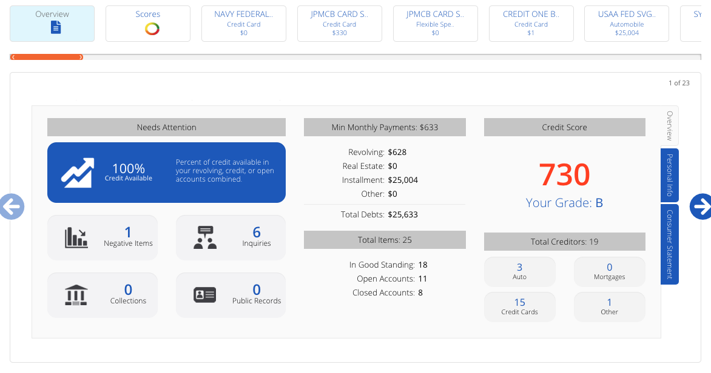Click the 0 Collections card

[103, 295]
